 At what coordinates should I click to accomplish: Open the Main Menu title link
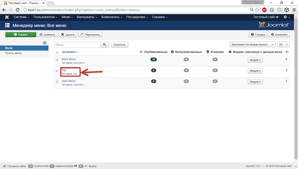(x=69, y=59)
